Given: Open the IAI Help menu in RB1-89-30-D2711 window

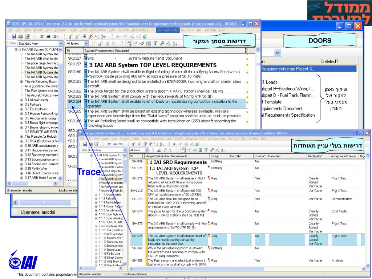Looking at the screenshot, I should click(210, 30).
